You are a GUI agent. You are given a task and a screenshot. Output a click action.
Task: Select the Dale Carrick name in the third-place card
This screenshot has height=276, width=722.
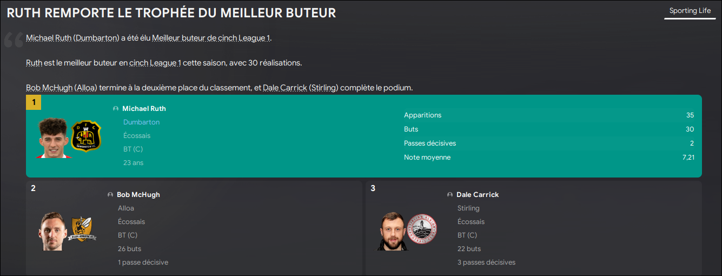coord(478,195)
